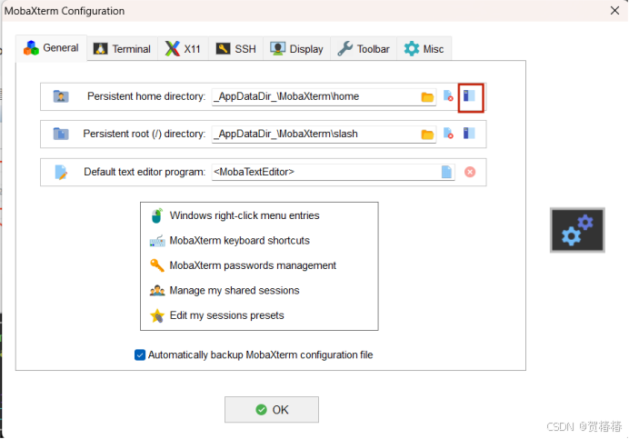The image size is (629, 439).
Task: Open MobaXterm passwords management
Action: point(253,265)
